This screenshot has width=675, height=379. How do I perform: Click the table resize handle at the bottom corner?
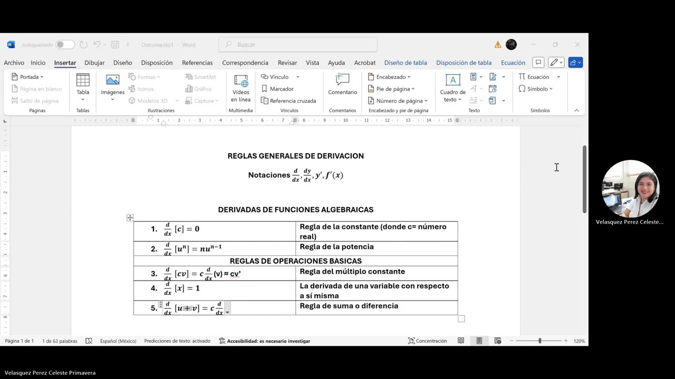tap(461, 318)
